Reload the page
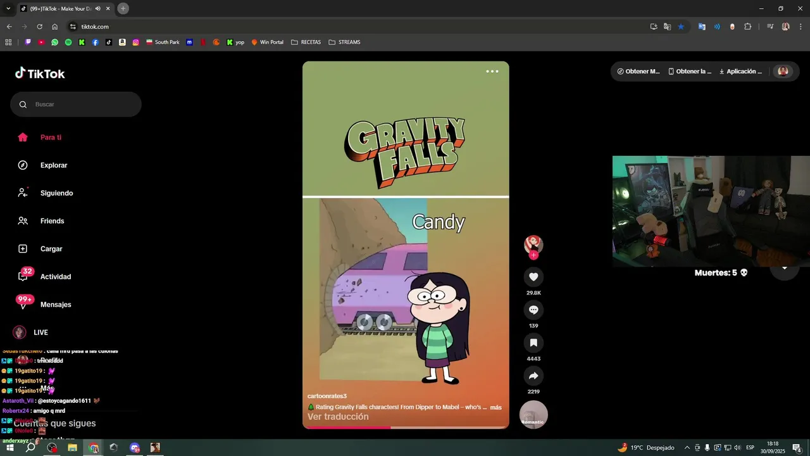Screen dimensions: 810x456 tap(39, 27)
